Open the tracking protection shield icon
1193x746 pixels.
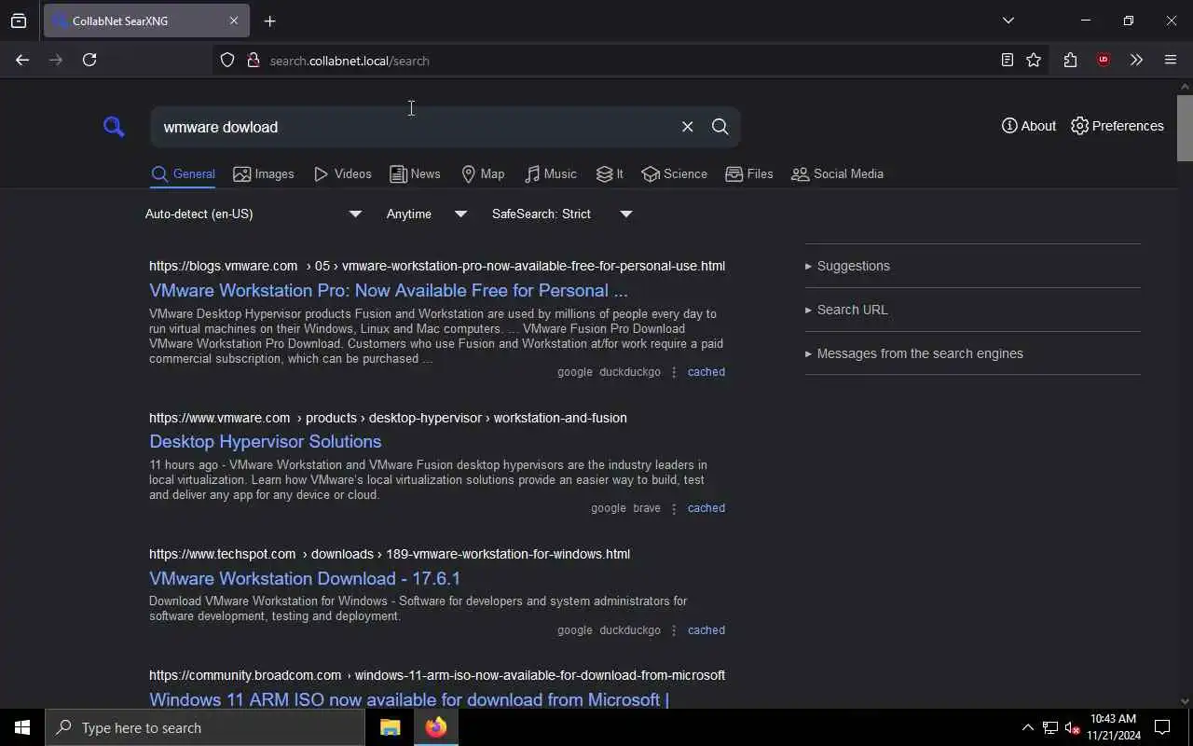click(227, 60)
